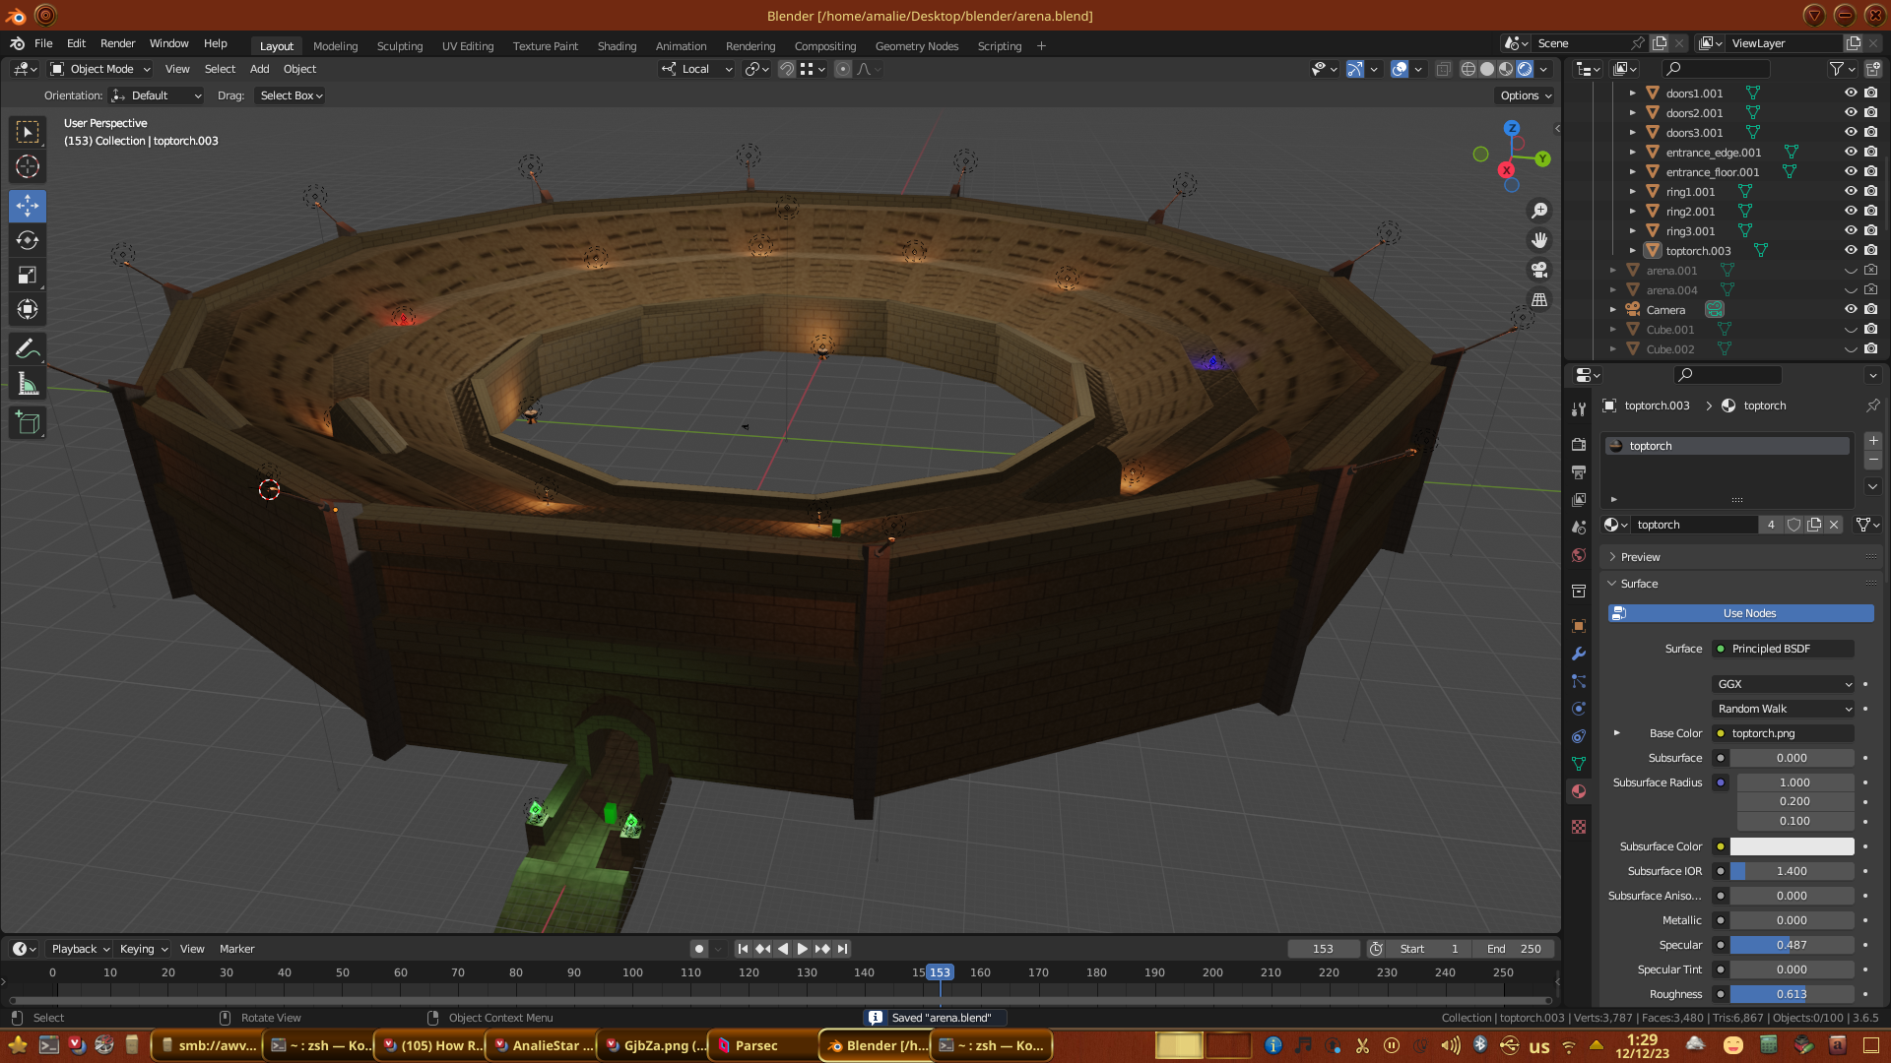This screenshot has width=1891, height=1063.
Task: Open GGX distribution dropdown
Action: tap(1784, 684)
